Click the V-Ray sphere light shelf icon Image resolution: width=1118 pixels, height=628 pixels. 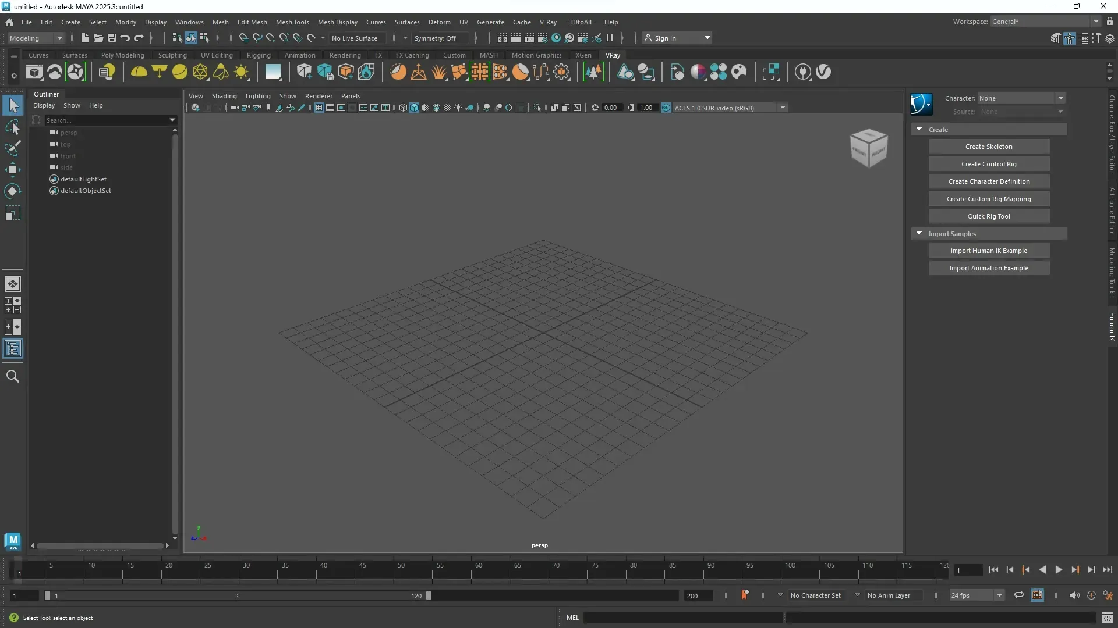click(x=179, y=72)
